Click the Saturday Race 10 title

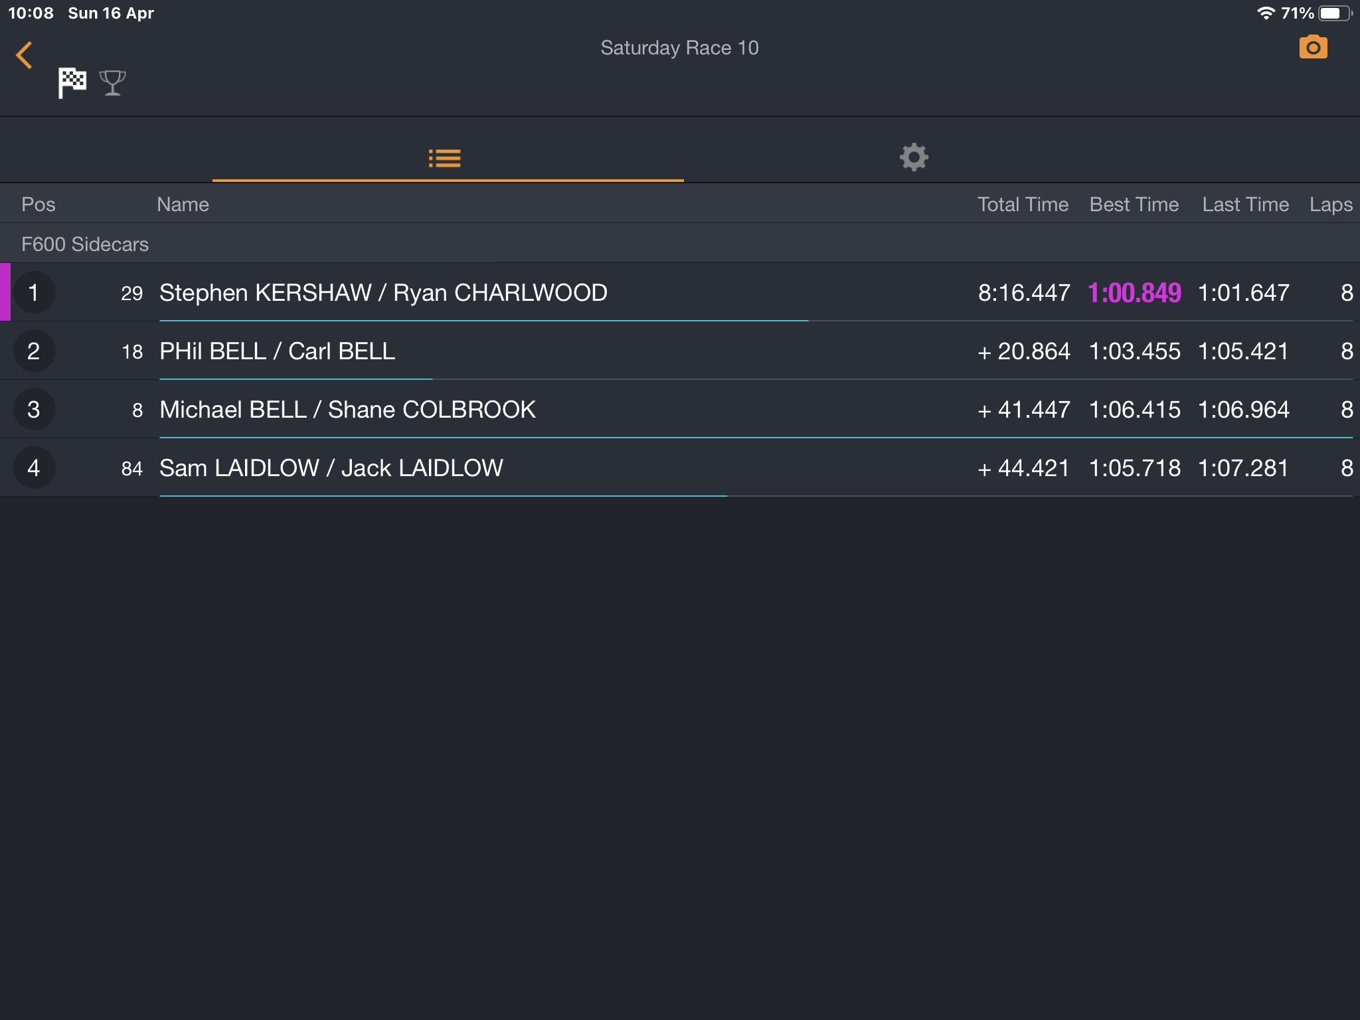pos(679,48)
